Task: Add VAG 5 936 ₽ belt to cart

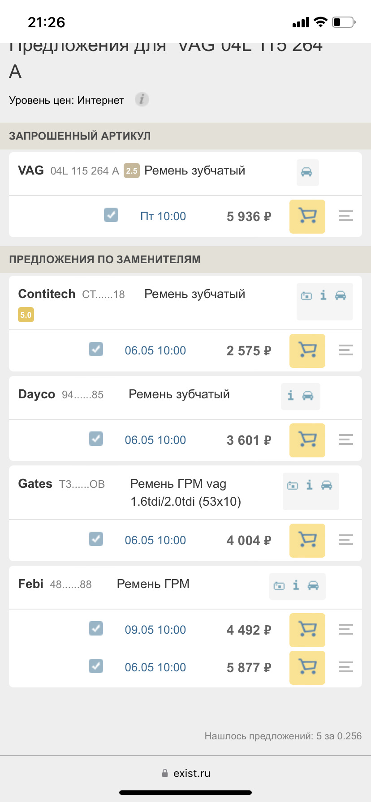Action: pos(307,217)
